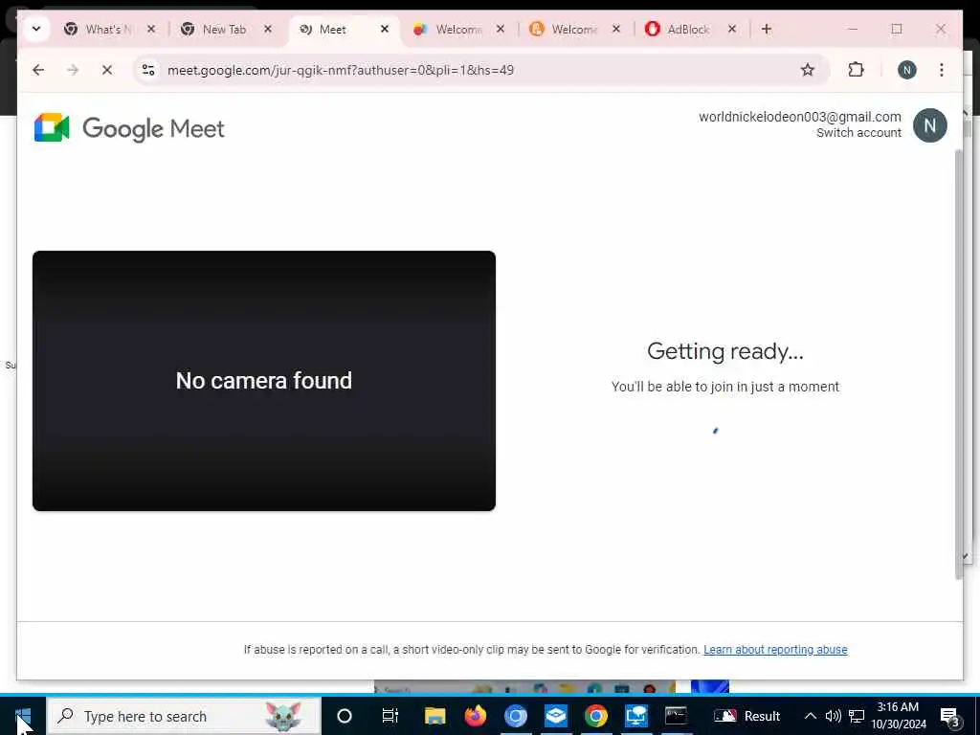Show hidden system tray icons
Screen dimensions: 980x735
(810, 716)
